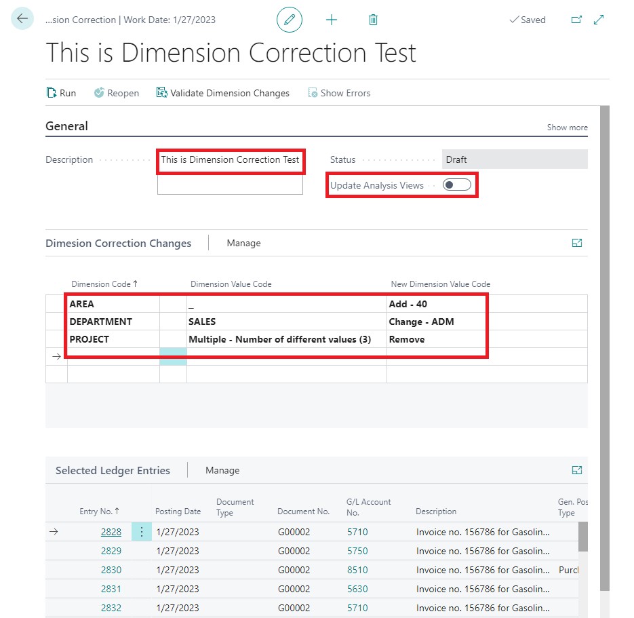Click Show more in General section
The height and width of the screenshot is (618, 634).
pos(567,128)
